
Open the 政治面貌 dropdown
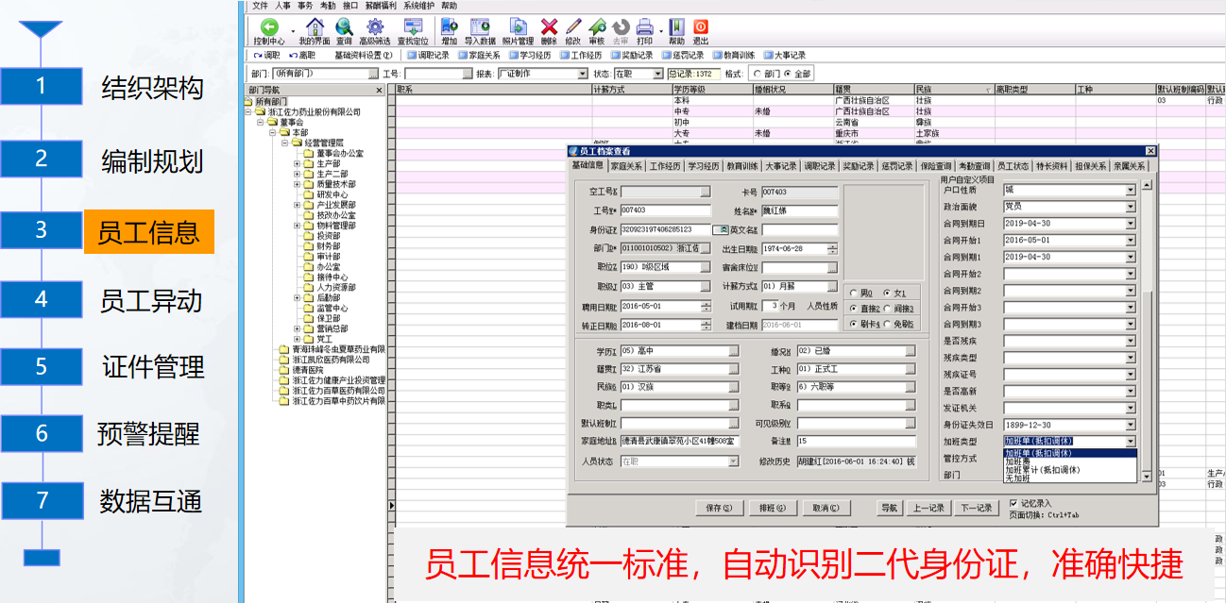[x=1130, y=207]
